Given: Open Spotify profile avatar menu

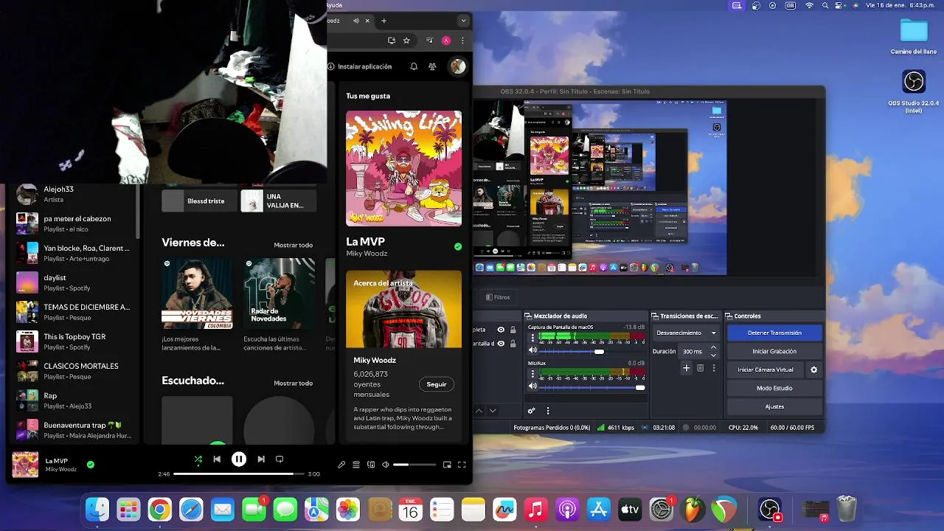Looking at the screenshot, I should [458, 66].
